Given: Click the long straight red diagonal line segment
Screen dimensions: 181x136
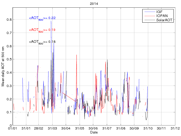Looking at the screenshot, I should (69, 97).
